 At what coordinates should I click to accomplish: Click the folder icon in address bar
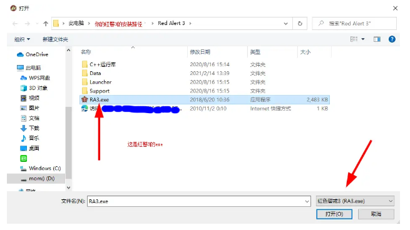coord(56,24)
